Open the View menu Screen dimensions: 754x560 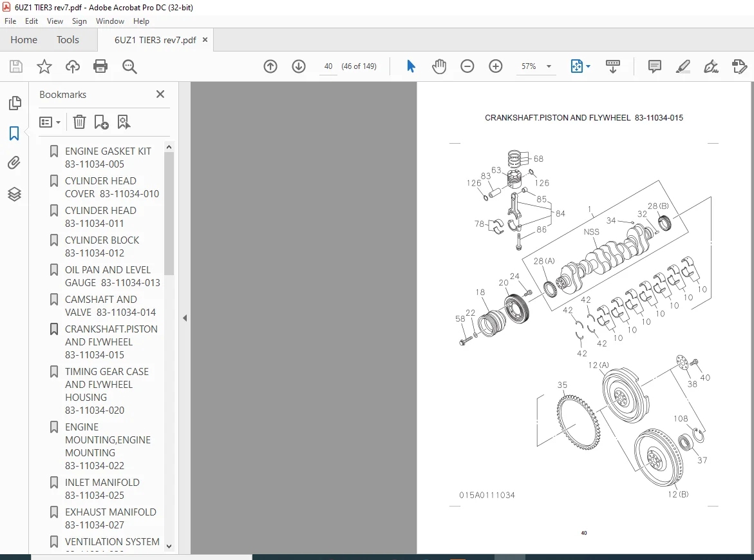coord(55,21)
